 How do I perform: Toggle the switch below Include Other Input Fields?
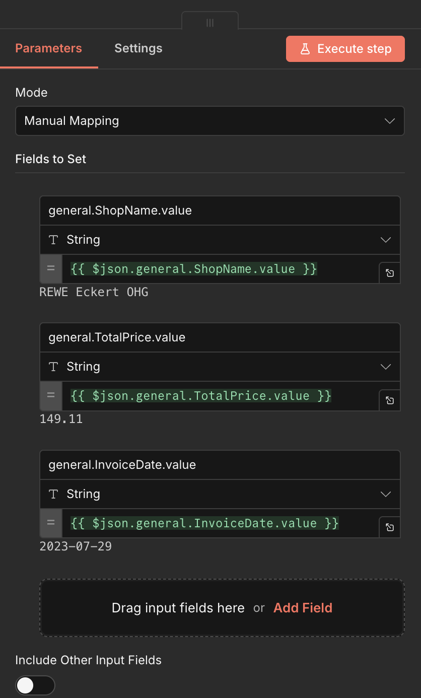point(35,685)
